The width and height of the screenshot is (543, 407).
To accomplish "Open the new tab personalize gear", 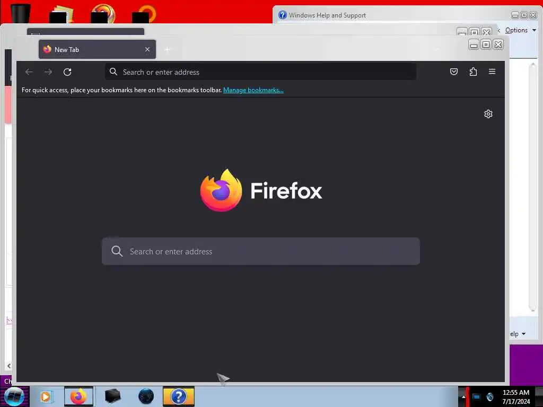I will pos(488,114).
